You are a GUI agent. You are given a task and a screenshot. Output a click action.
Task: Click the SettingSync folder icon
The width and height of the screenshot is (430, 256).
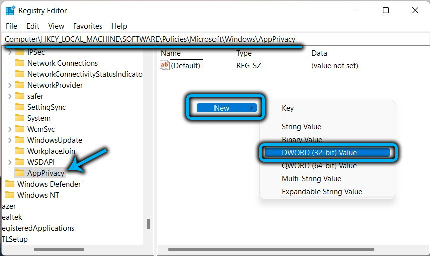(x=20, y=107)
